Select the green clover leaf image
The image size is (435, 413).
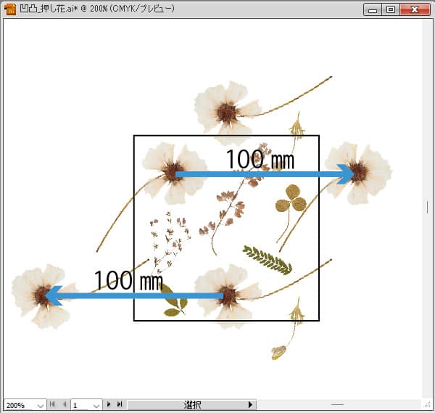click(291, 199)
